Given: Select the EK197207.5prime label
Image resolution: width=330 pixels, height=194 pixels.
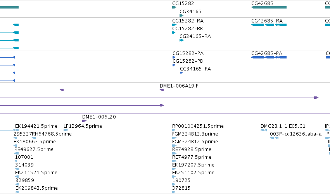Looking at the screenshot, I should 193,165.
